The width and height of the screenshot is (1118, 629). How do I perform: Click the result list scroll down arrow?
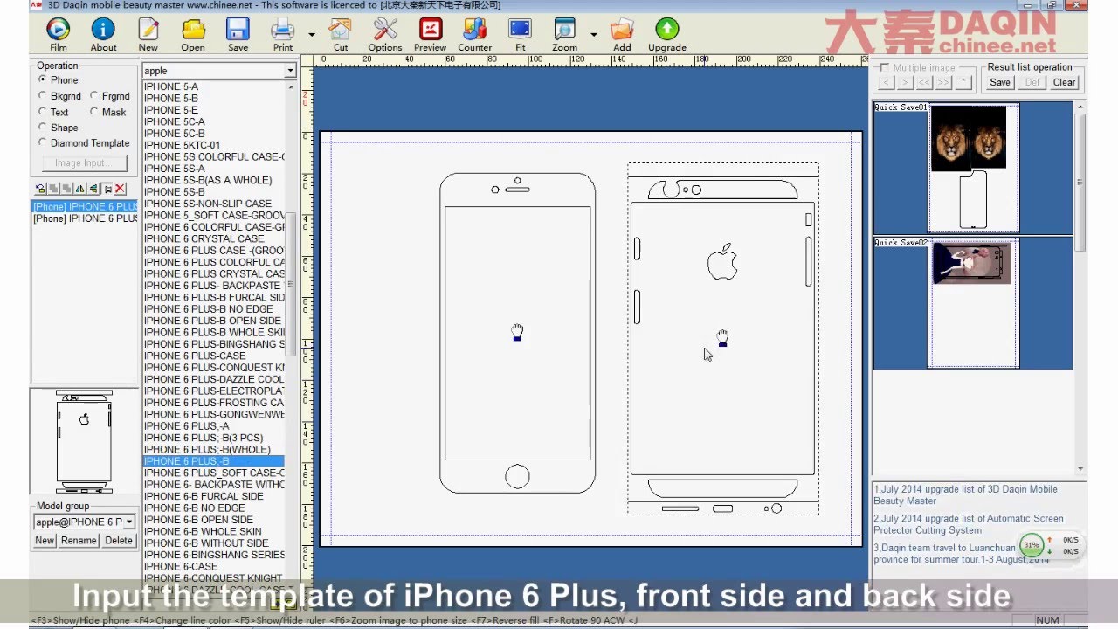point(1080,469)
